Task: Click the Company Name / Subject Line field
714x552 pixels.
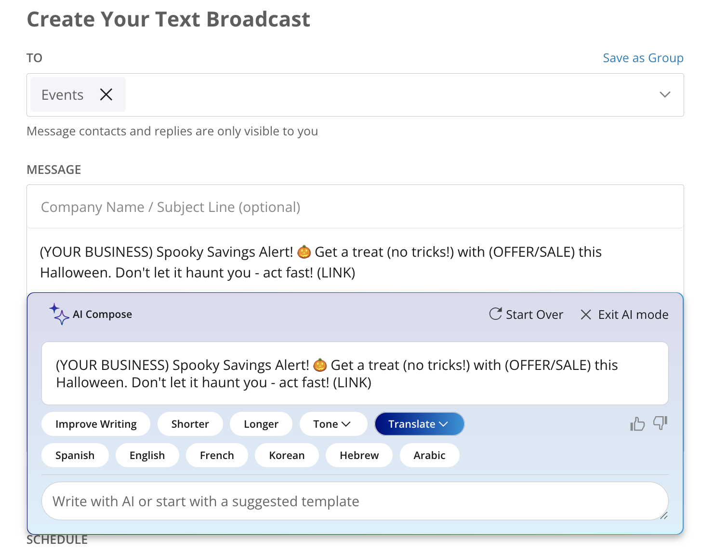Action: (355, 207)
